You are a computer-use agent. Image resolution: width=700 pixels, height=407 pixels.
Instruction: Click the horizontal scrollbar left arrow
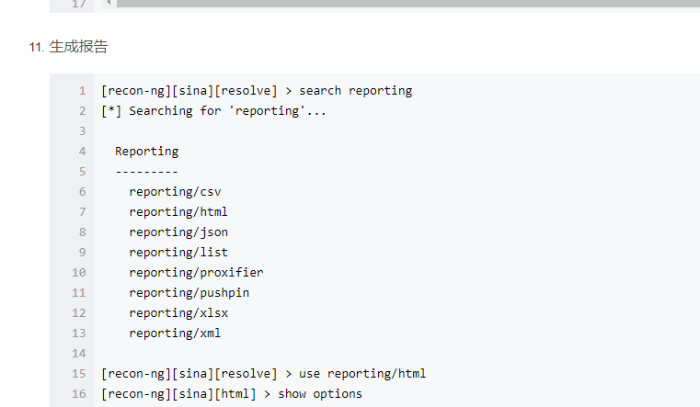tap(108, 3)
